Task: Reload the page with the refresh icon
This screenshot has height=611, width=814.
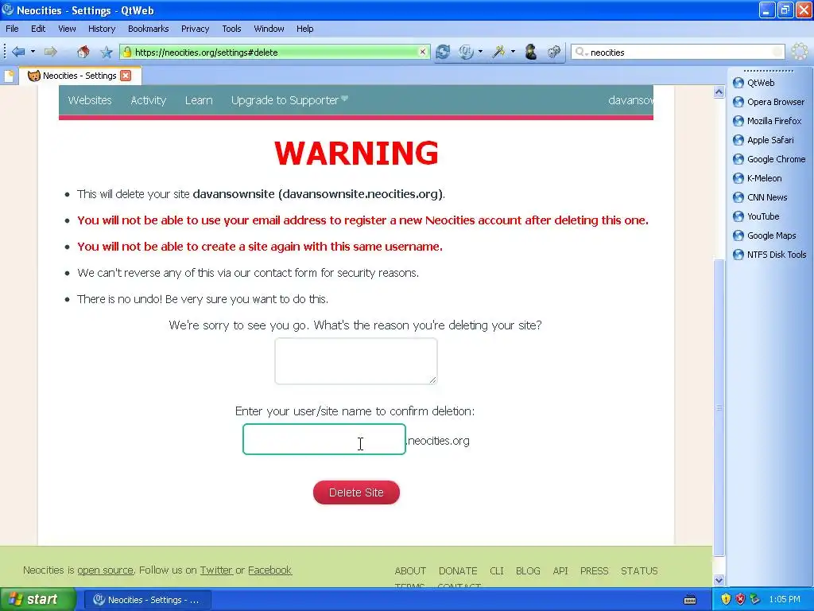Action: [443, 52]
